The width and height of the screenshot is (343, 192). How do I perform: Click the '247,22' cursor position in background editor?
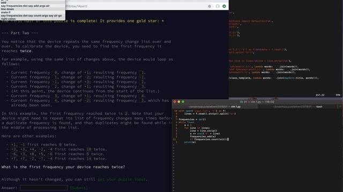point(320,95)
